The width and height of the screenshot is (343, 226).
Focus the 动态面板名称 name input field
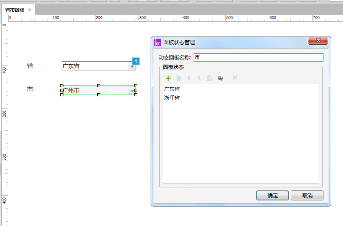coord(258,58)
